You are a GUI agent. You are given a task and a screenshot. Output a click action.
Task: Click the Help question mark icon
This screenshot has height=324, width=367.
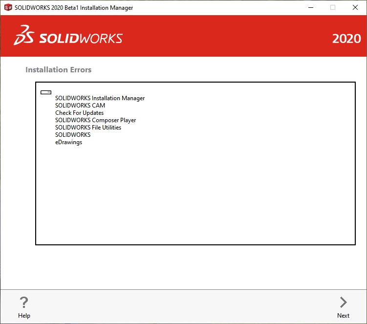[x=24, y=302]
